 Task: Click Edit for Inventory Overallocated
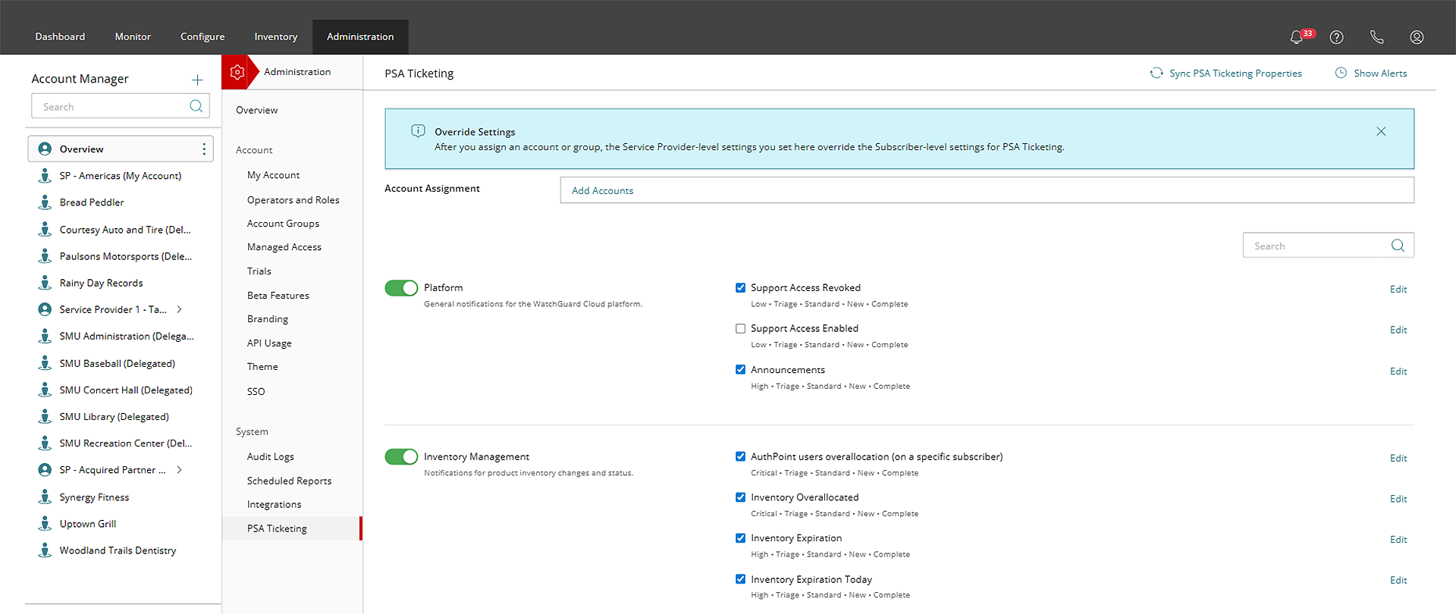click(1398, 499)
